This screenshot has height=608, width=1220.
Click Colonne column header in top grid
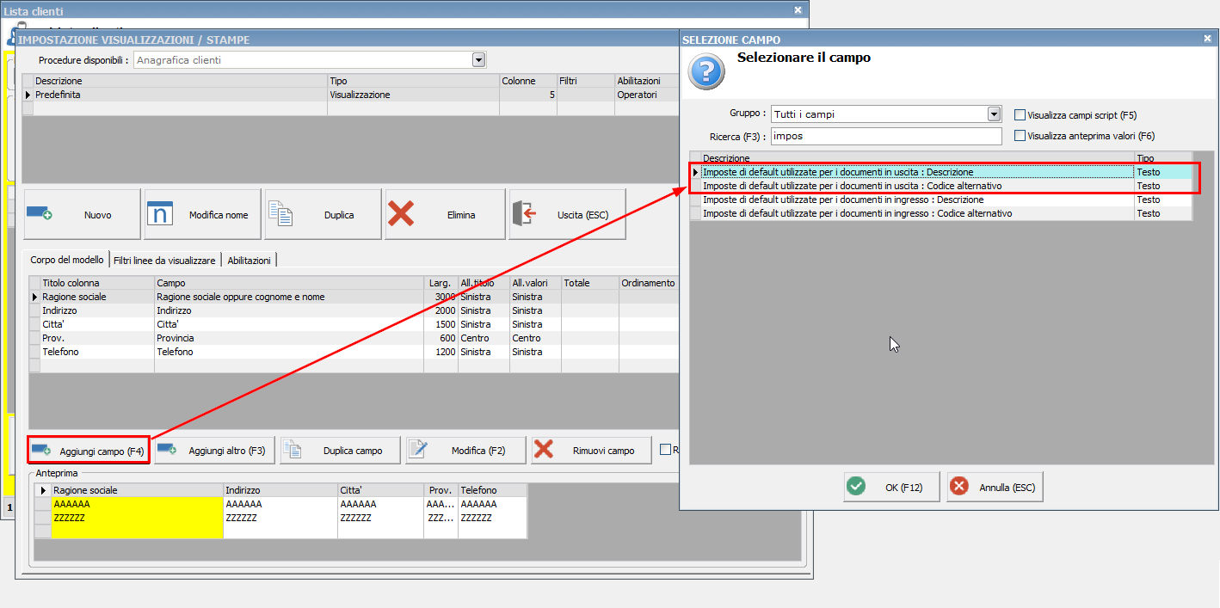coord(528,81)
